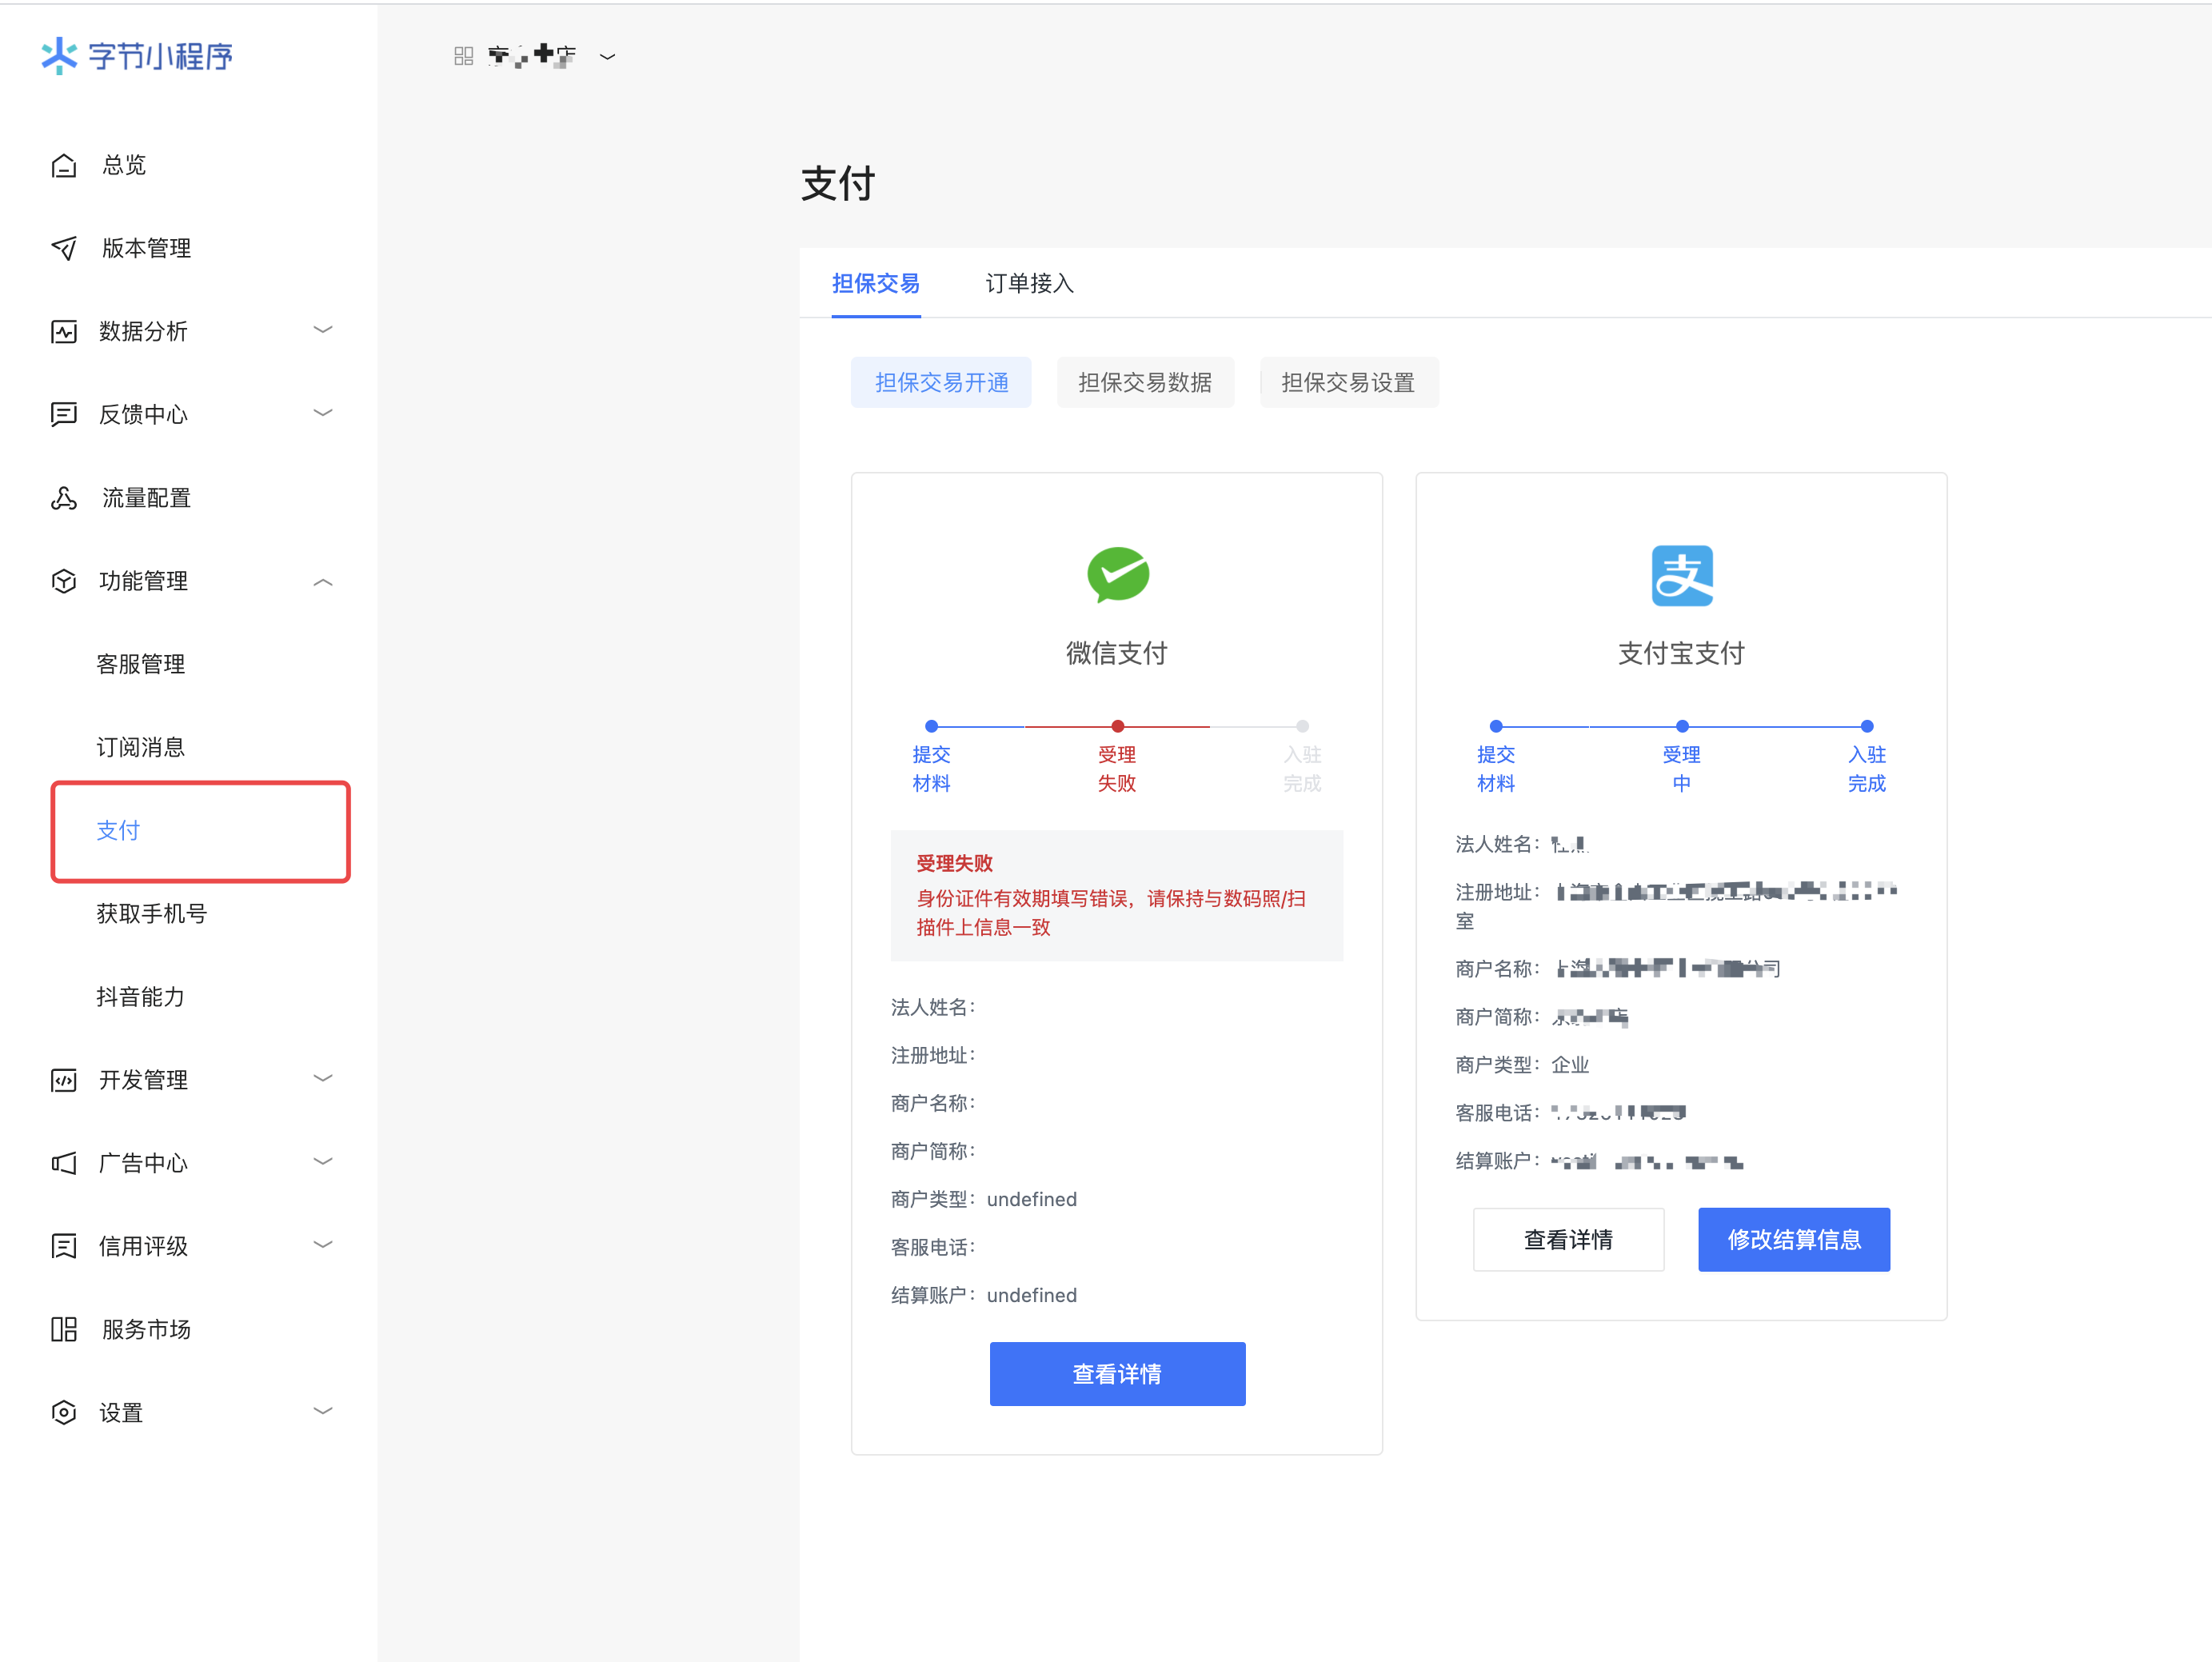Image resolution: width=2212 pixels, height=1662 pixels.
Task: Open the 担保交易设置 sub-tab
Action: [1348, 382]
